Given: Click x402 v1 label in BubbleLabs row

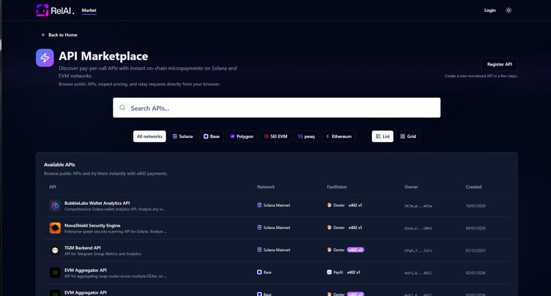Looking at the screenshot, I should (355, 205).
